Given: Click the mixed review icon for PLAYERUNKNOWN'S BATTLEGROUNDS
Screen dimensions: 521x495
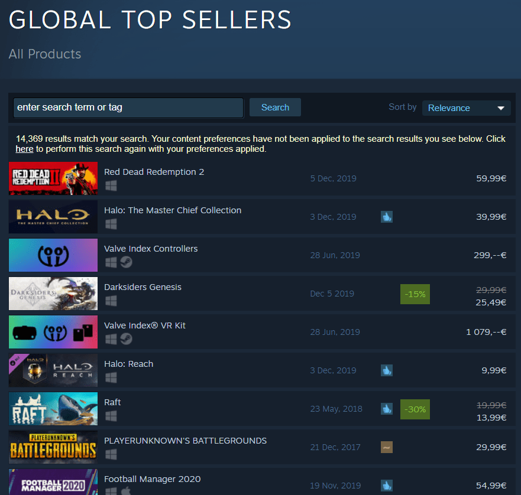Looking at the screenshot, I should [x=386, y=447].
